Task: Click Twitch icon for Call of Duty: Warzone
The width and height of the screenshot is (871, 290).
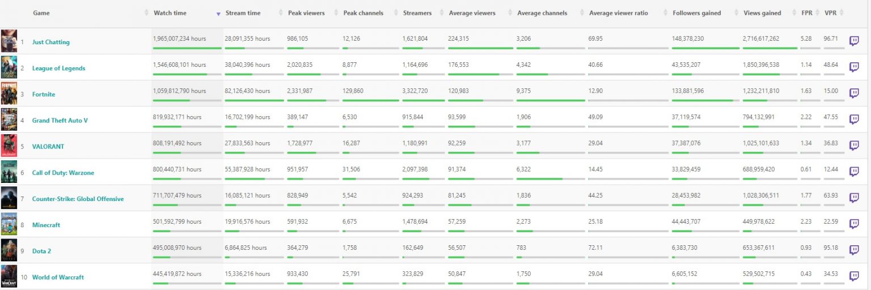Action: (854, 172)
